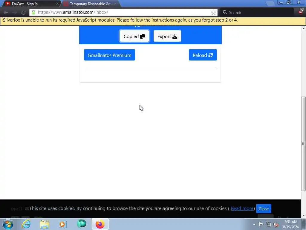The width and height of the screenshot is (306, 230).
Task: Show hidden system tray icons
Action: coord(254,224)
